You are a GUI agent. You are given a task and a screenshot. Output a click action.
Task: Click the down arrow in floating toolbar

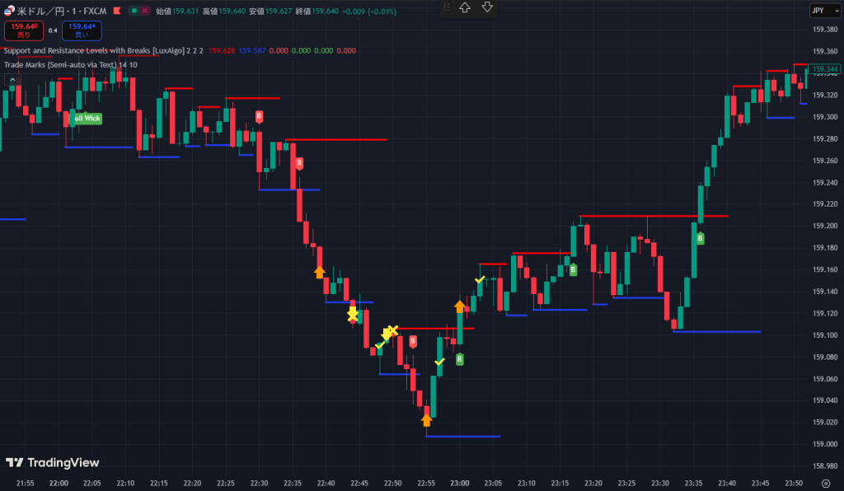coord(487,8)
